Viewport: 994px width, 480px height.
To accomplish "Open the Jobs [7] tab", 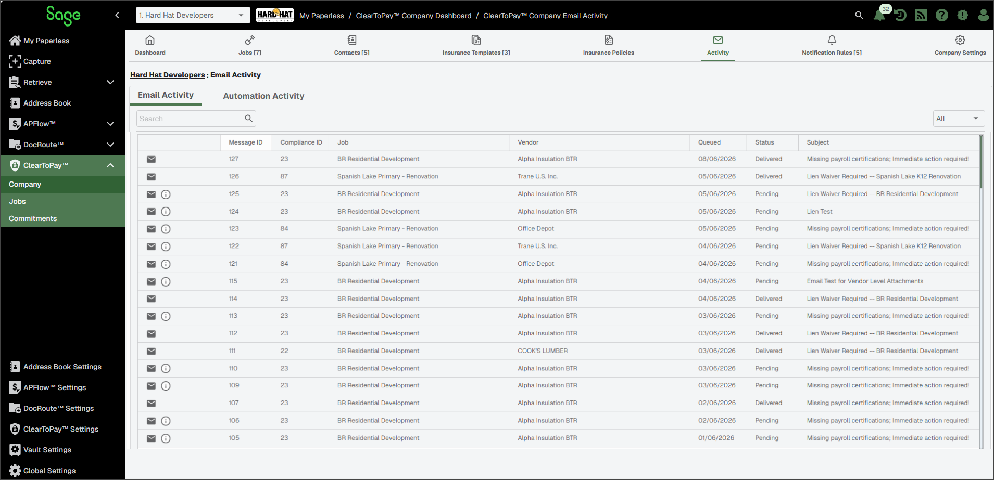I will pos(250,45).
